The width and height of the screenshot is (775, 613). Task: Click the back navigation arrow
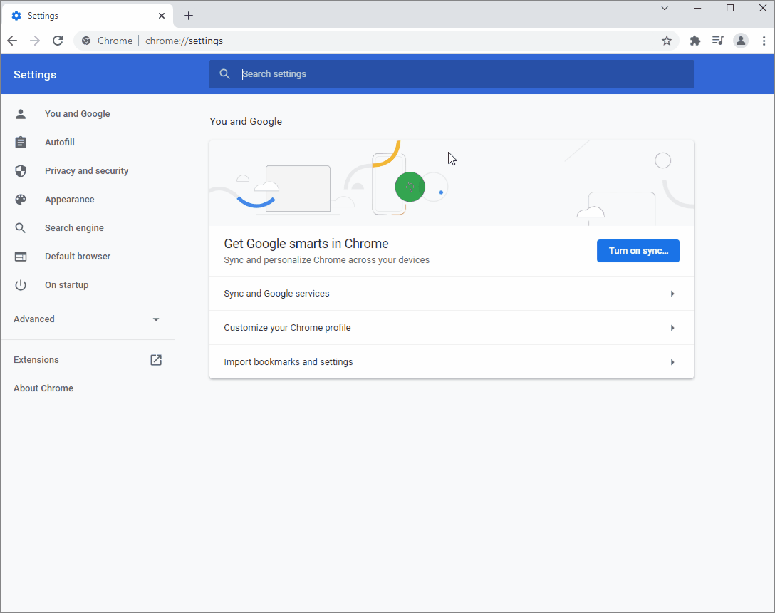12,41
